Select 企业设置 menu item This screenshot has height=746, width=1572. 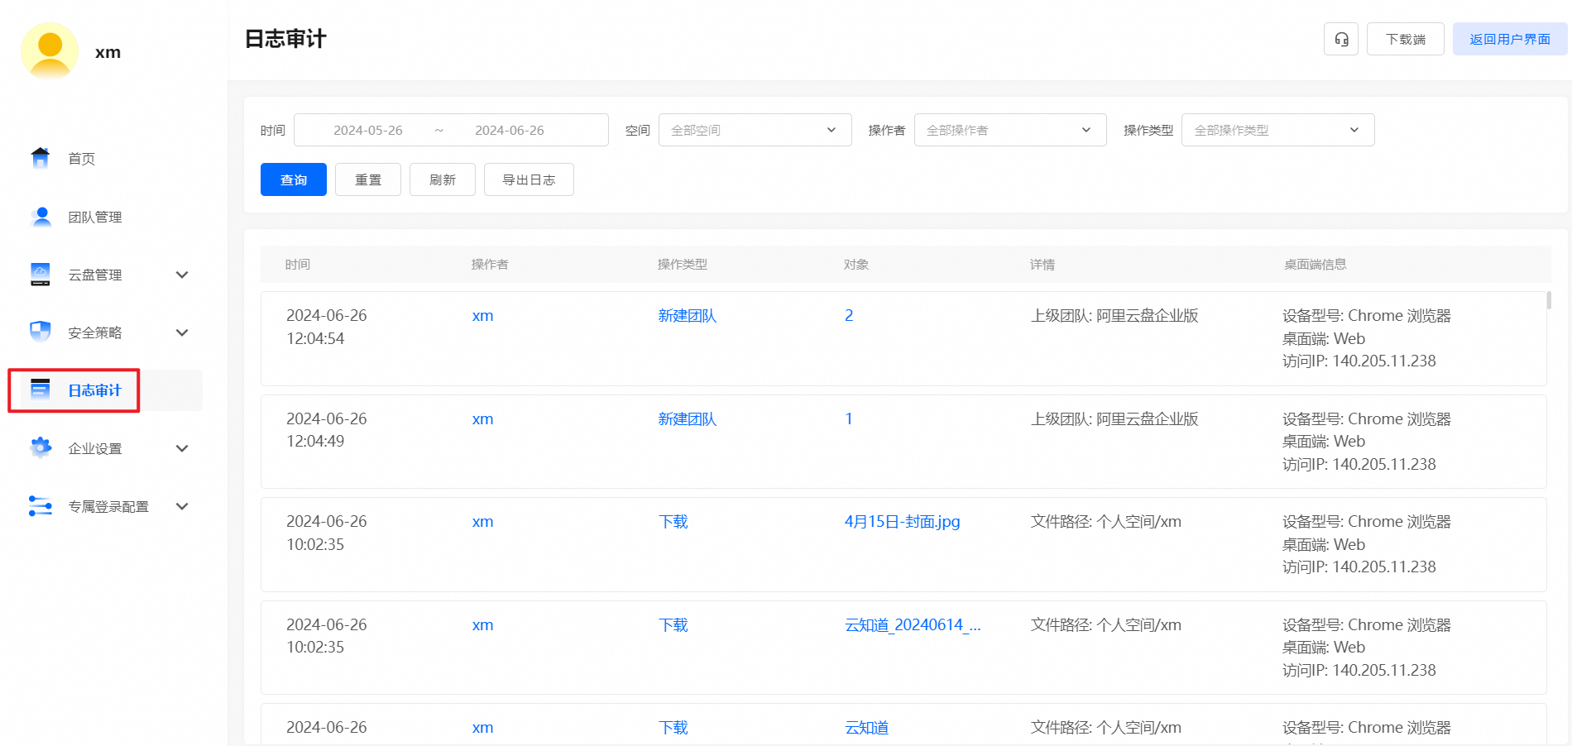coord(95,448)
